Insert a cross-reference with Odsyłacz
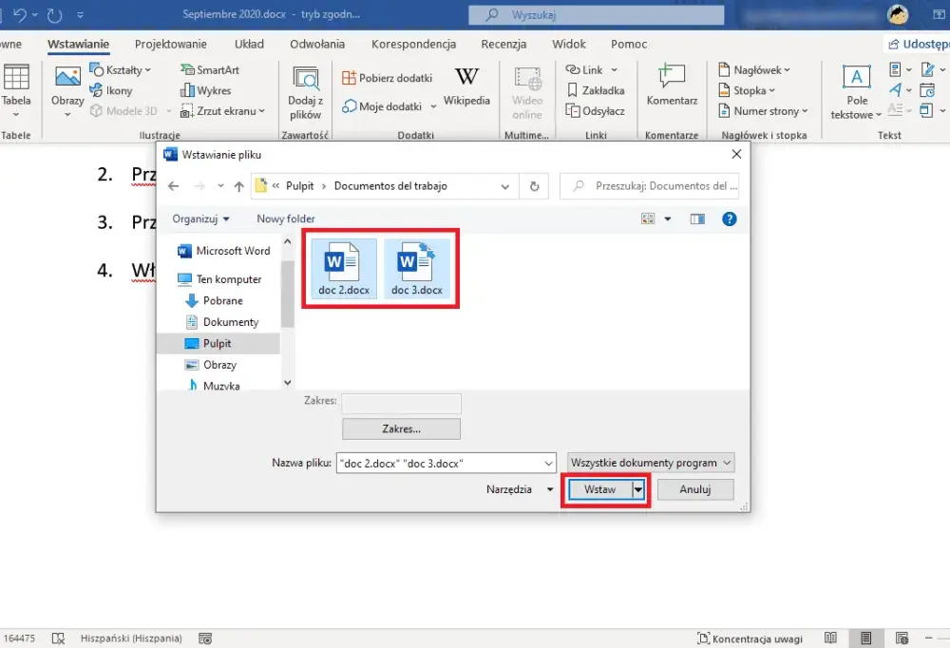Screen dimensions: 950x648 [596, 111]
